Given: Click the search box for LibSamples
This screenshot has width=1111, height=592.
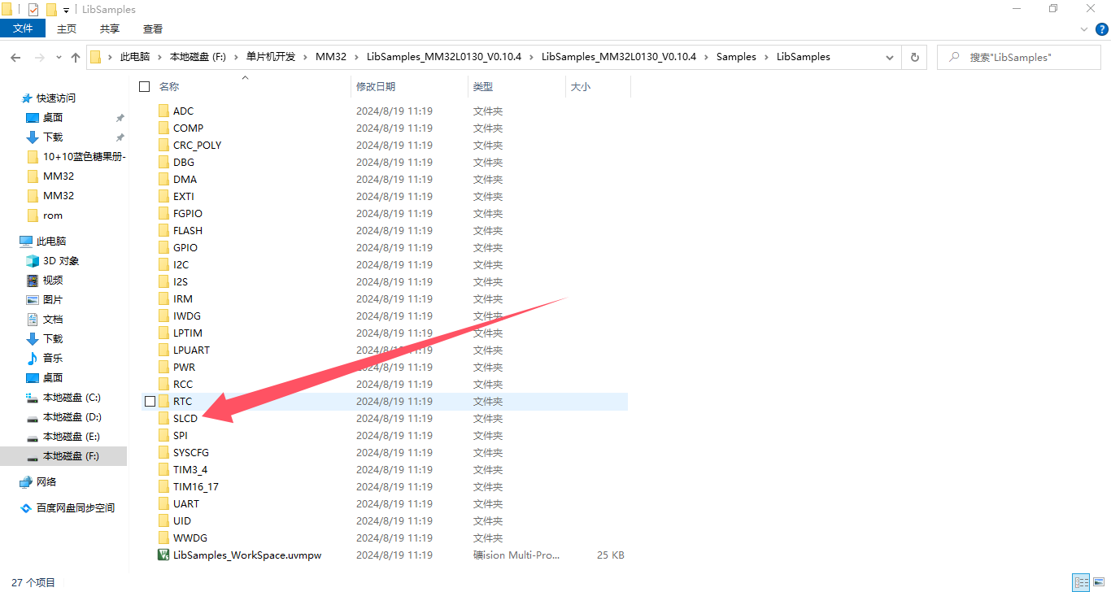Looking at the screenshot, I should [x=1017, y=58].
